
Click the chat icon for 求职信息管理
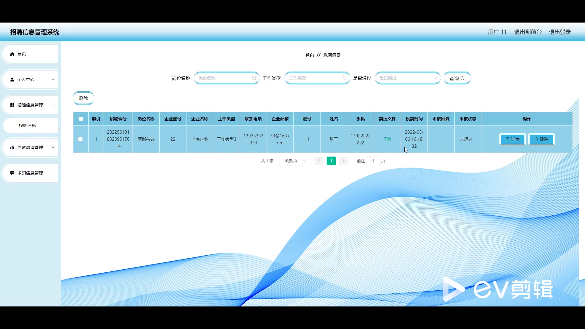click(12, 173)
